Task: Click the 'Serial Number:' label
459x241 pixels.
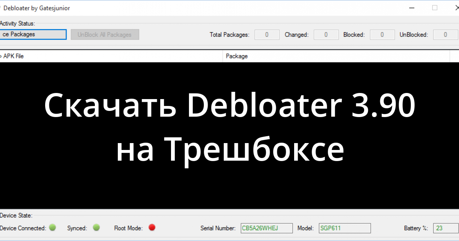Action: [218, 228]
